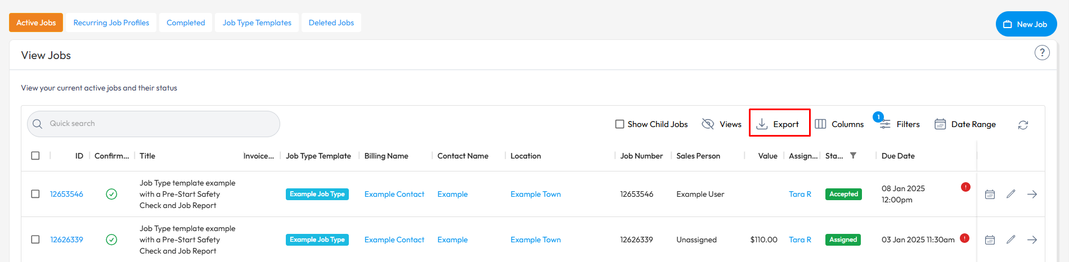
Task: Click Example Contact link for job 12653546
Action: 394,194
